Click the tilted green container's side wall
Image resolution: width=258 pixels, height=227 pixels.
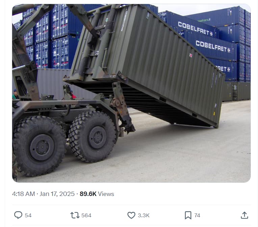(x=164, y=62)
